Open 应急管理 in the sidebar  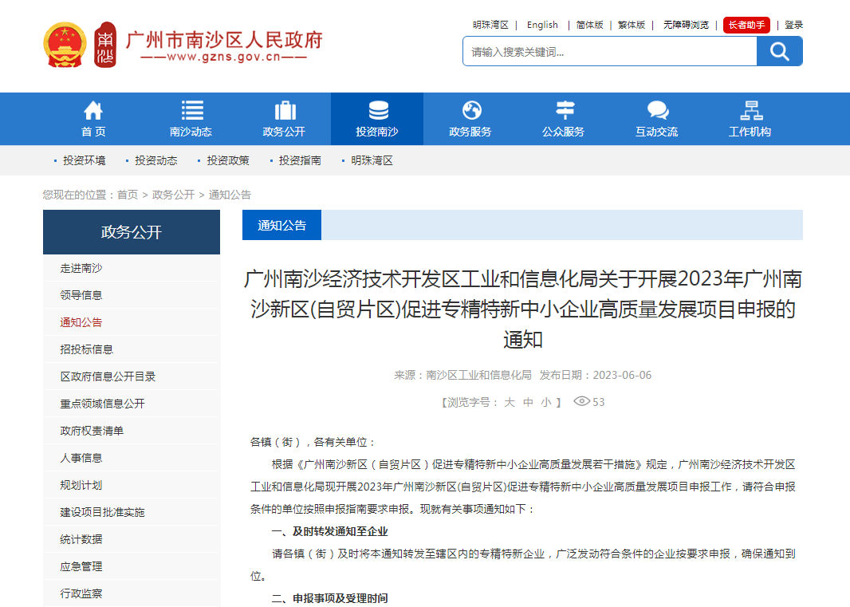click(81, 566)
